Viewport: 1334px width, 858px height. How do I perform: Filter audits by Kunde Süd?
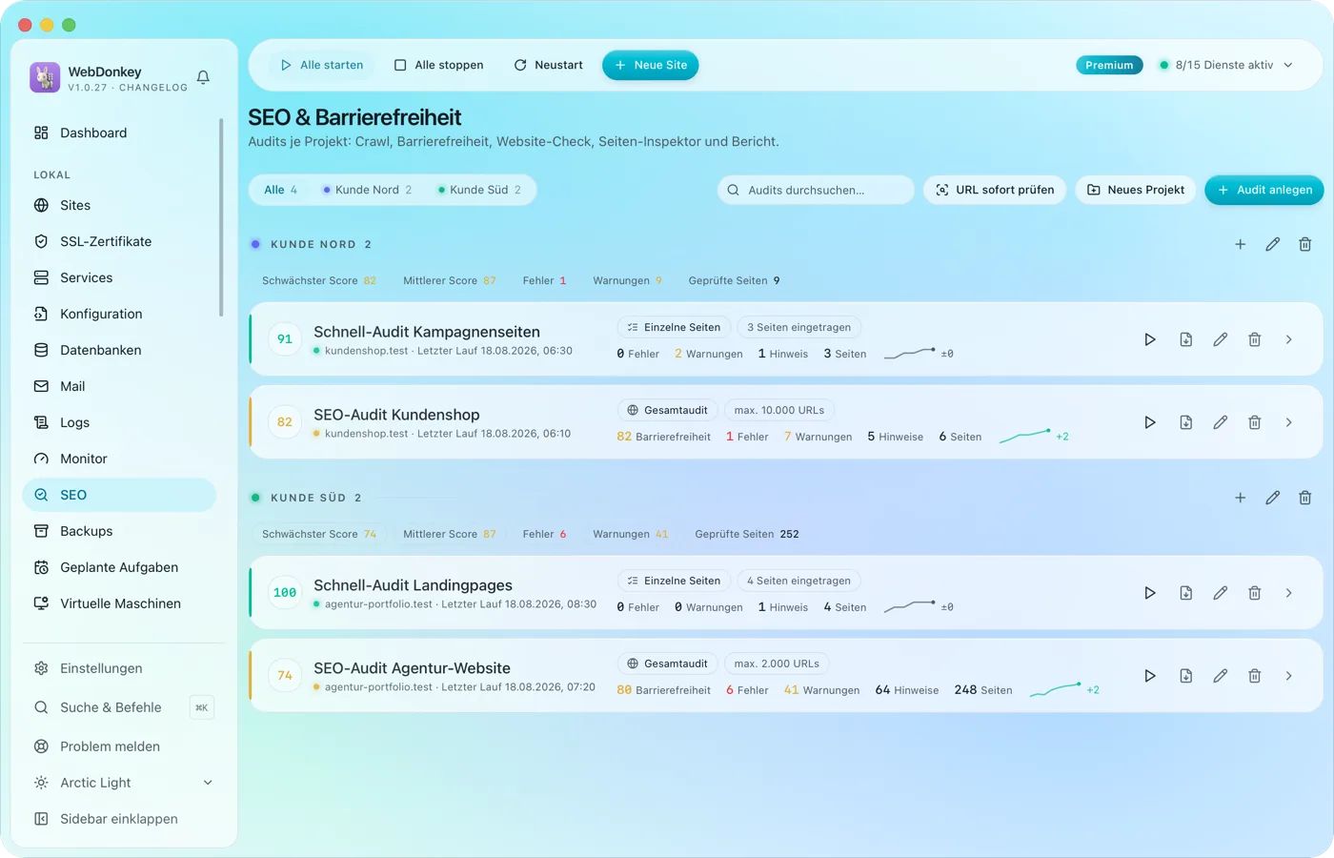[479, 190]
